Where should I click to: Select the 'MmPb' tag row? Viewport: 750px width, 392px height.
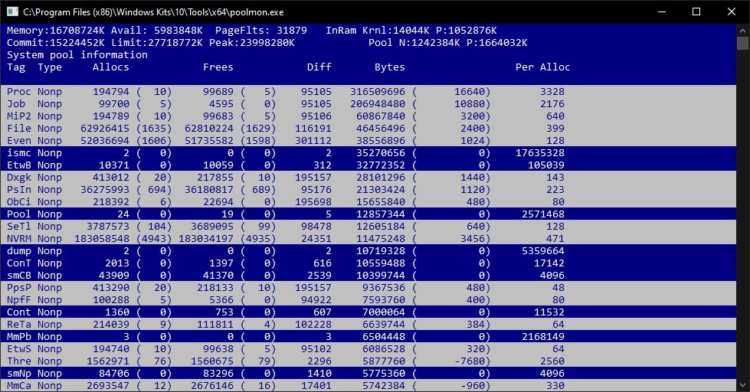tap(368, 337)
